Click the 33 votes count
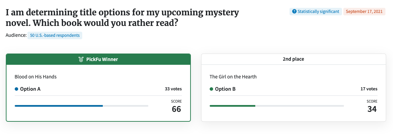The width and height of the screenshot is (393, 134). point(173,89)
